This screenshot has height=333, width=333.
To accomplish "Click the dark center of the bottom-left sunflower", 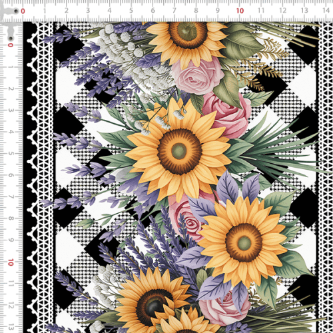I will pyautogui.click(x=154, y=307).
